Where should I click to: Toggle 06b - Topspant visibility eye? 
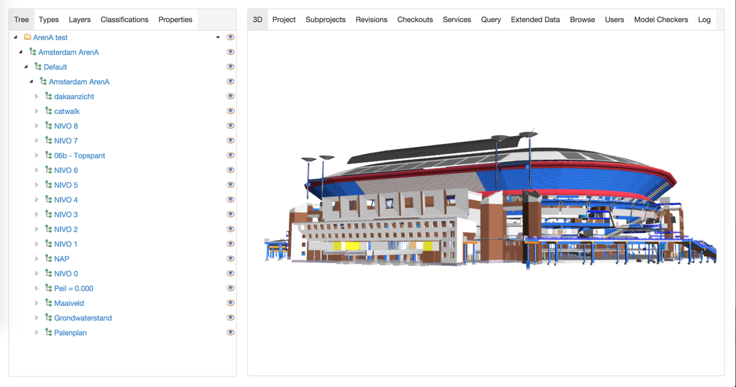point(231,155)
